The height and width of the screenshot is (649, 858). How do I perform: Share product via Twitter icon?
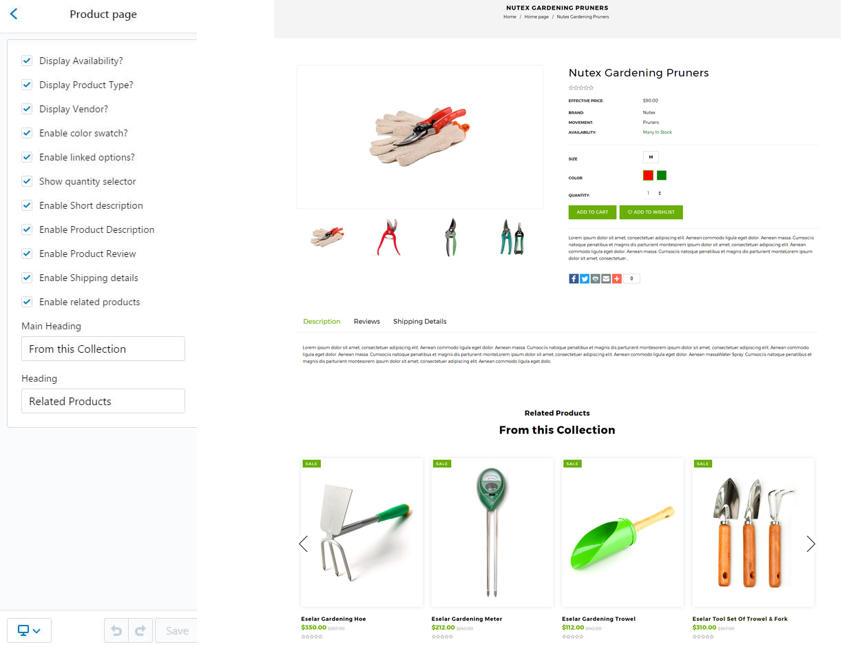pyautogui.click(x=585, y=279)
